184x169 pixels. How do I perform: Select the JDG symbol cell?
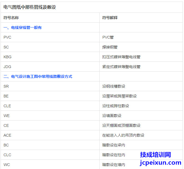tap(7, 67)
